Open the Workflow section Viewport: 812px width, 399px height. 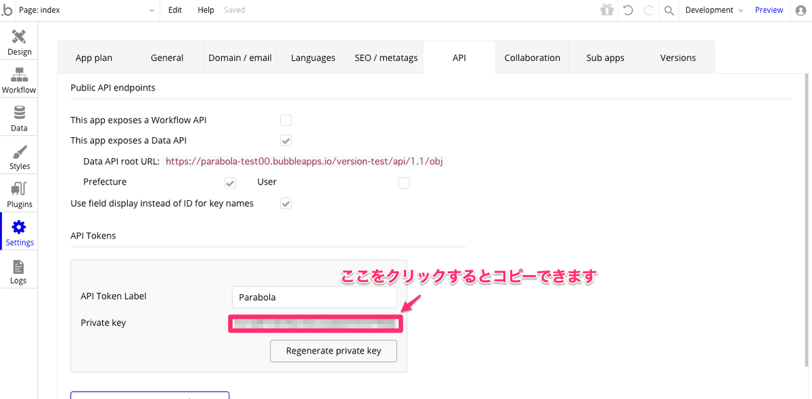(19, 80)
